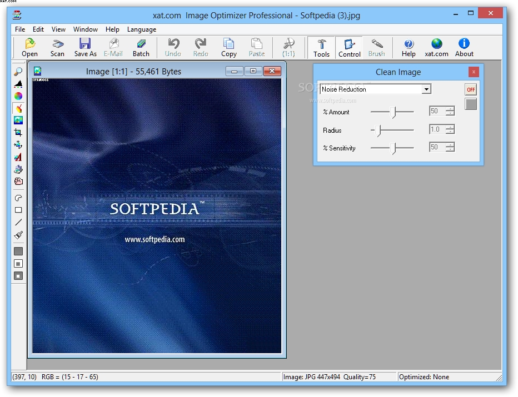This screenshot has height=397, width=518.
Task: Click the Save As floppy icon
Action: pos(85,43)
